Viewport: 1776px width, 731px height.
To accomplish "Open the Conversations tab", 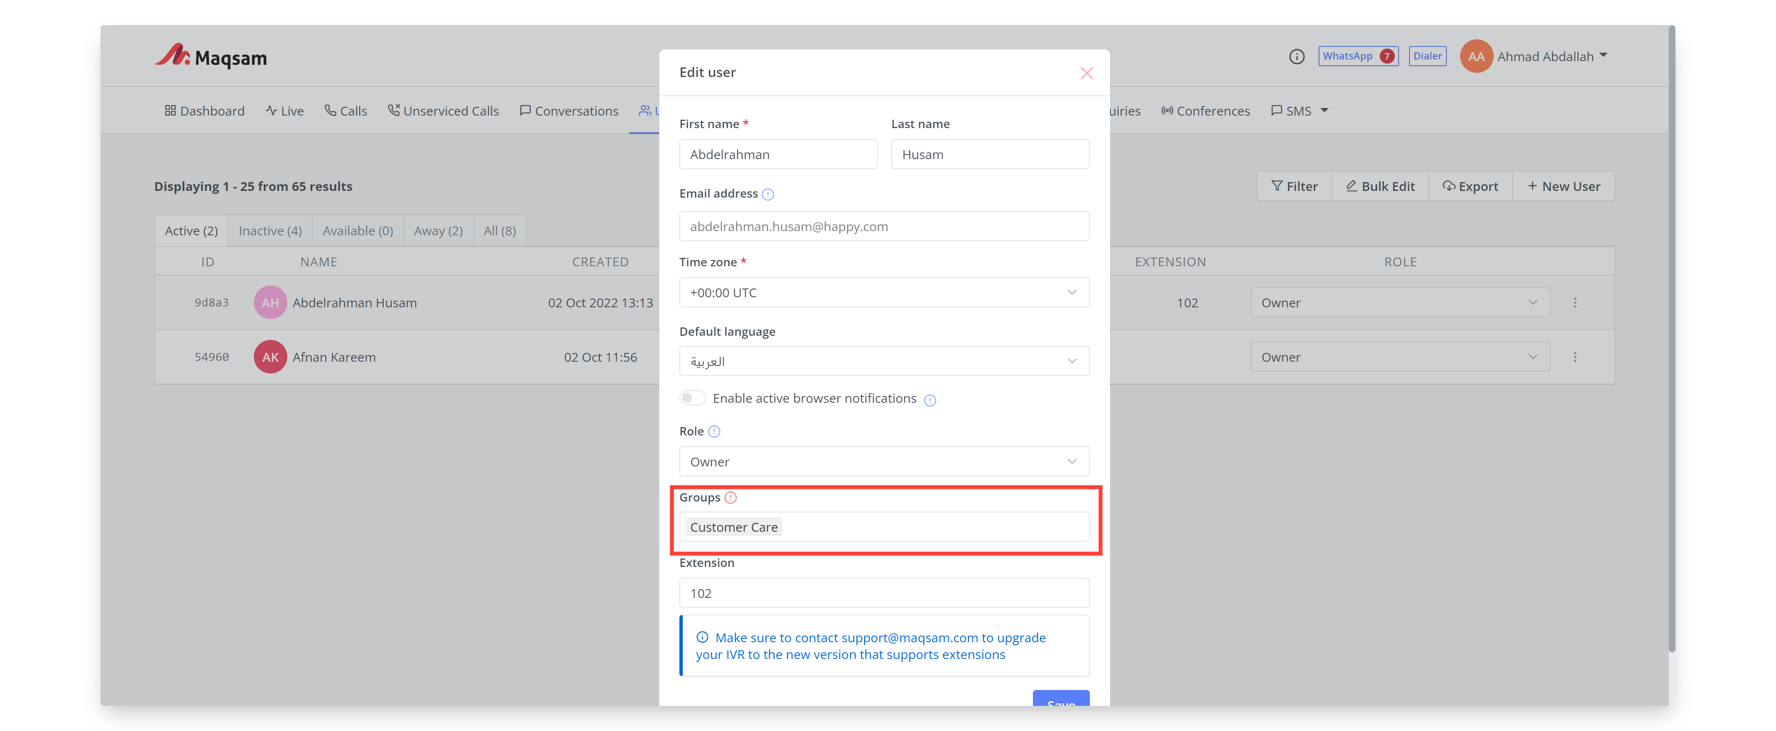I will [569, 111].
